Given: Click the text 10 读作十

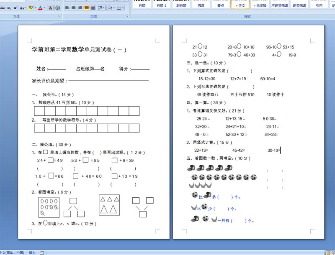Looking at the screenshot, I should [x=276, y=94].
